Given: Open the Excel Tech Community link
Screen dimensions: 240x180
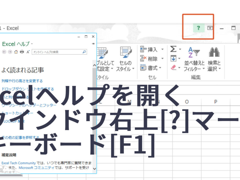Looking at the screenshot, I should (x=19, y=163).
